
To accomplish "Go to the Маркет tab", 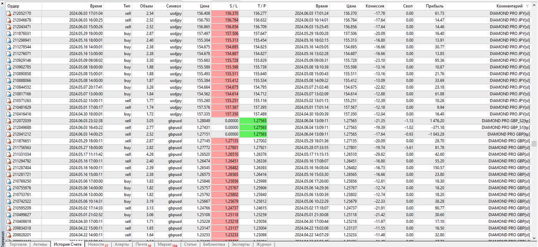I will click(168, 245).
